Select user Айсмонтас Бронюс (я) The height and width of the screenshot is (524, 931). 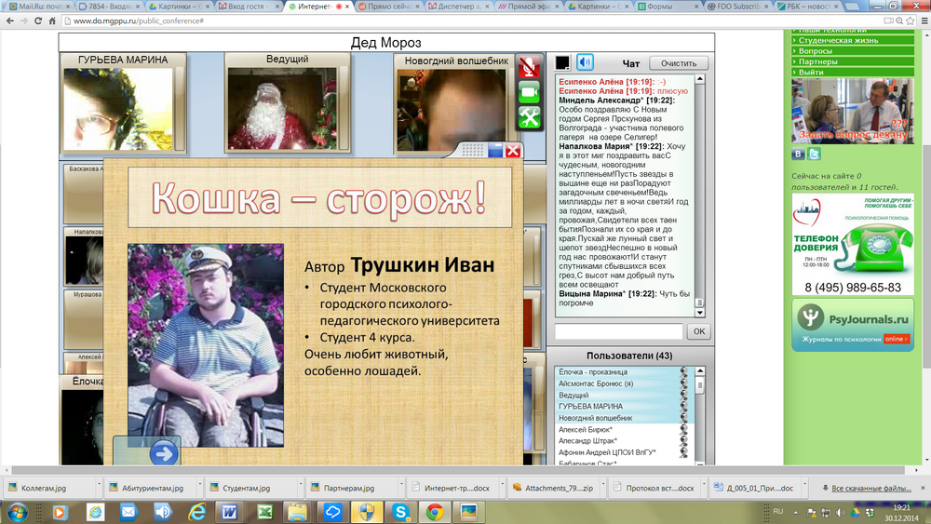622,383
